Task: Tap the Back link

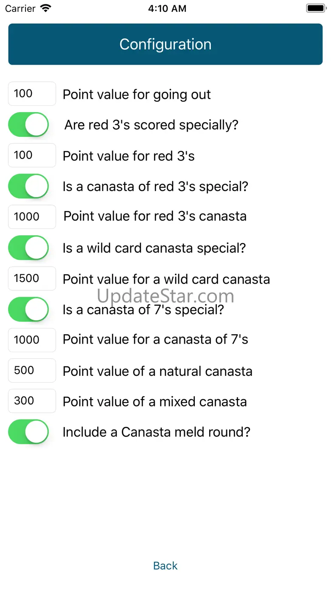Action: 165,566
